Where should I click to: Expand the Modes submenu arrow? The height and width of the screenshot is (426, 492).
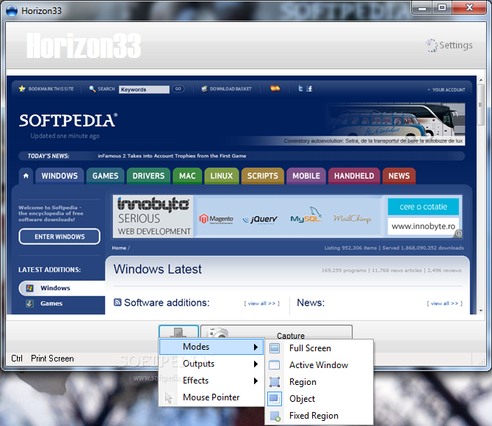[x=256, y=347]
